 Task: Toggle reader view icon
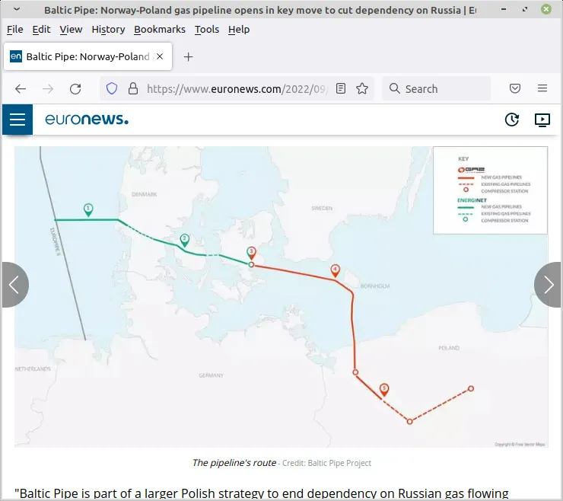[341, 88]
